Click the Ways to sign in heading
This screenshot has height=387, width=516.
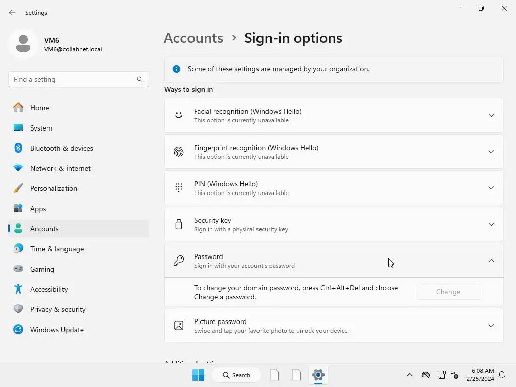click(188, 90)
